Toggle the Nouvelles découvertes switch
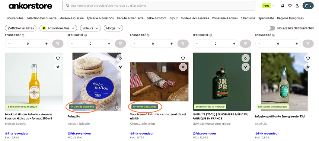Viewport: 319px width, 141px height. click(270, 28)
